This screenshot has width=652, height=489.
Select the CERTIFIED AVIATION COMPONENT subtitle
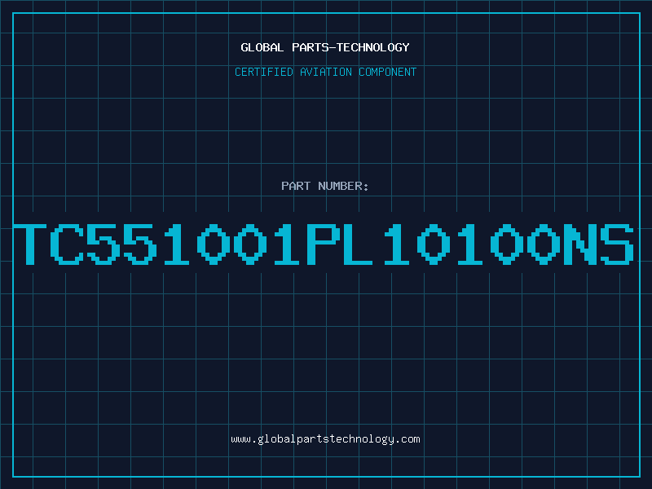[325, 72]
